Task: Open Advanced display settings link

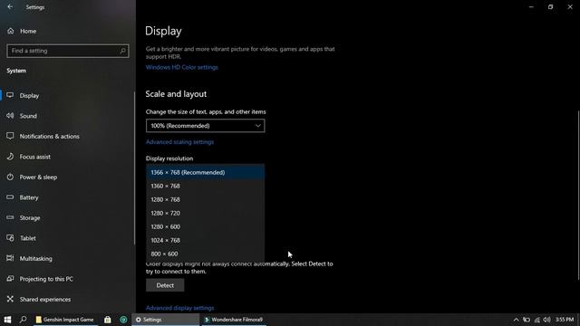Action: click(x=179, y=308)
